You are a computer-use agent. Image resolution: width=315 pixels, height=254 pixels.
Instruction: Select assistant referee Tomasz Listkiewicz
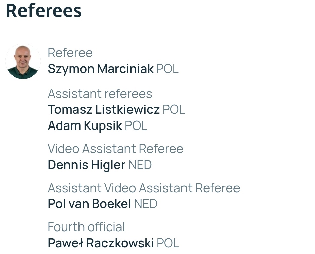click(104, 110)
